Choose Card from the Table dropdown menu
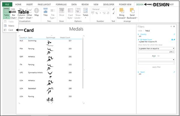This screenshot has width=180, height=116. click(x=10, y=30)
